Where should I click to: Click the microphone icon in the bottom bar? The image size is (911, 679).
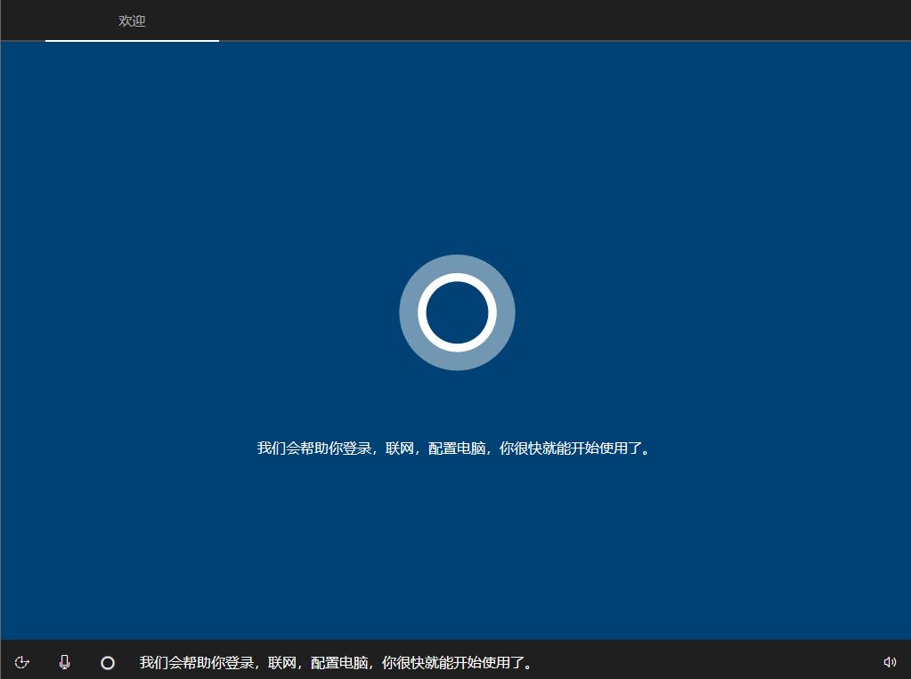[63, 662]
